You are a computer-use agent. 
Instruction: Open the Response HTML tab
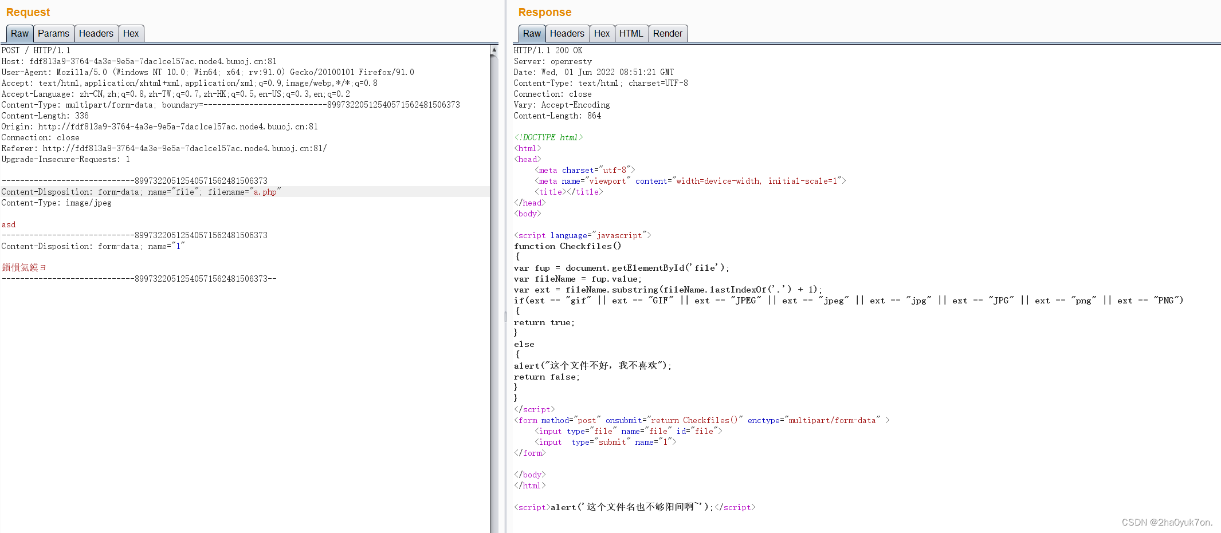[631, 33]
